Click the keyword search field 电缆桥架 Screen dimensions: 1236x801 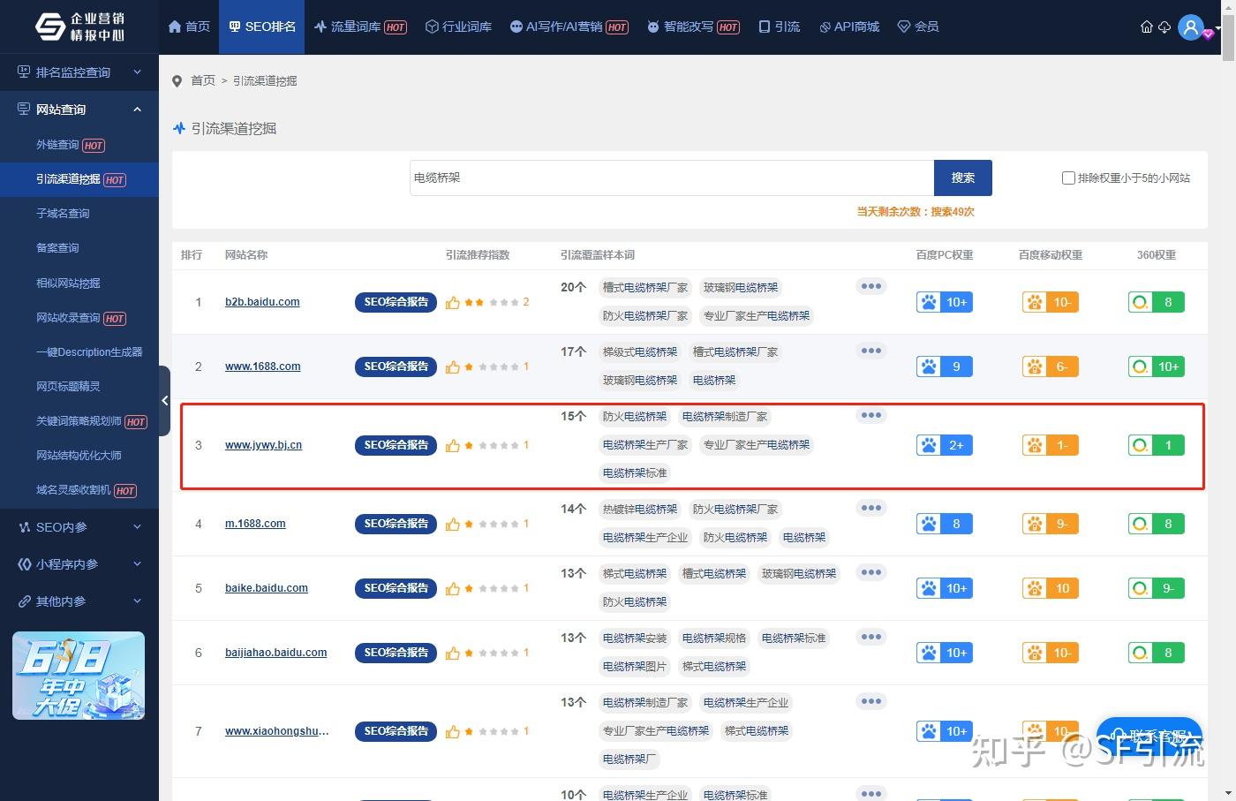[672, 178]
